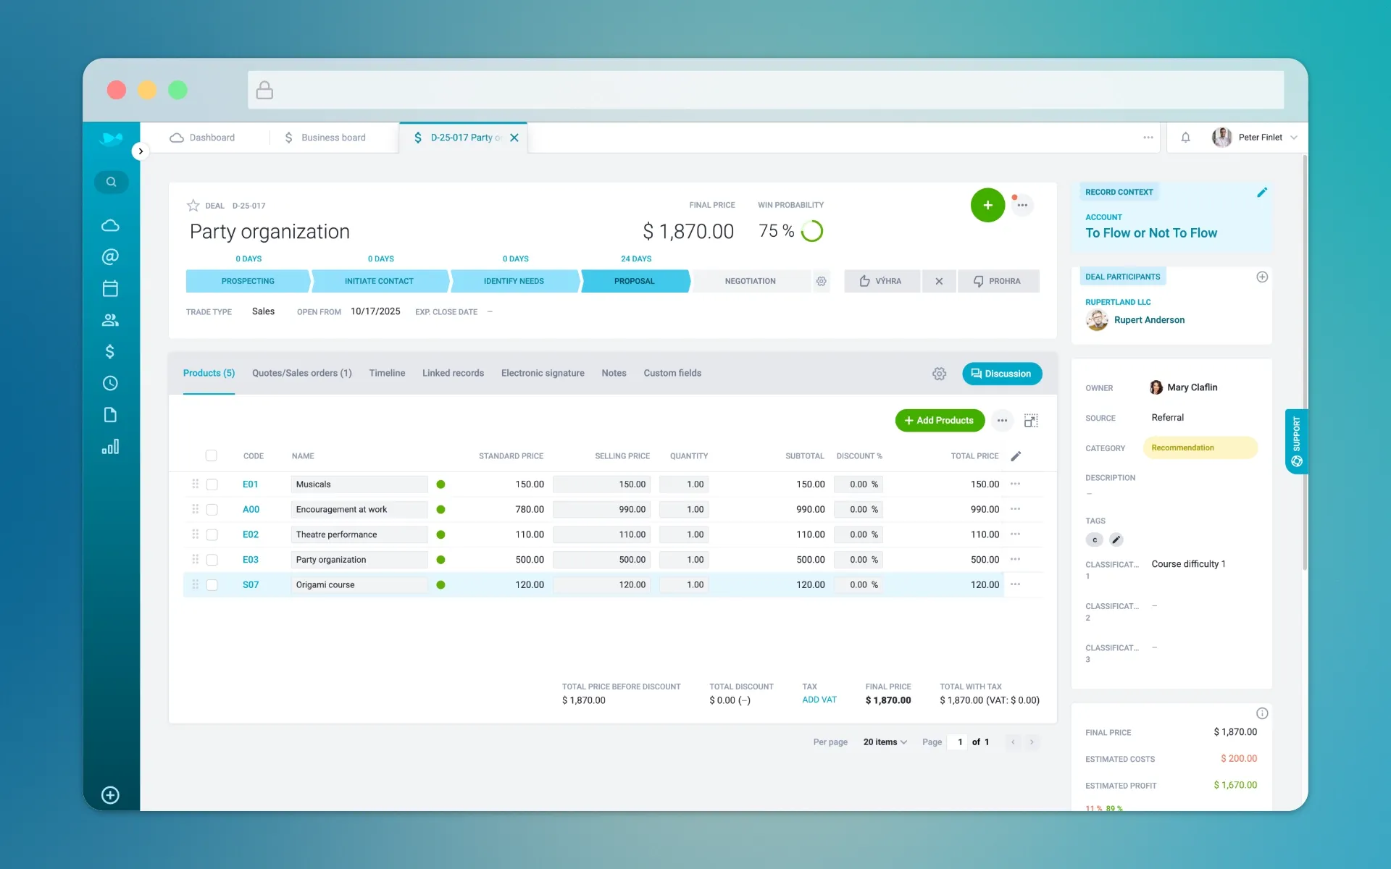This screenshot has width=1391, height=869.
Task: Open the 20 items per page dropdown
Action: [x=885, y=742]
